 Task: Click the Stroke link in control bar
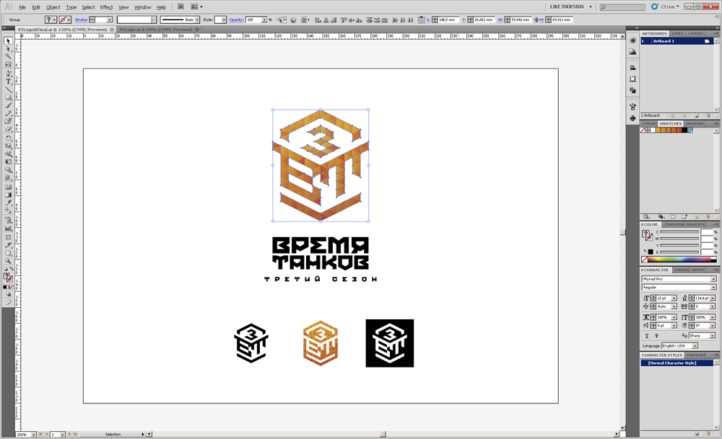point(82,19)
